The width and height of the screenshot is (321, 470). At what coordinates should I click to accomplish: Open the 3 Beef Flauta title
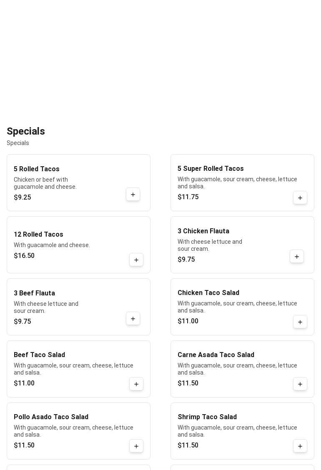click(x=34, y=293)
